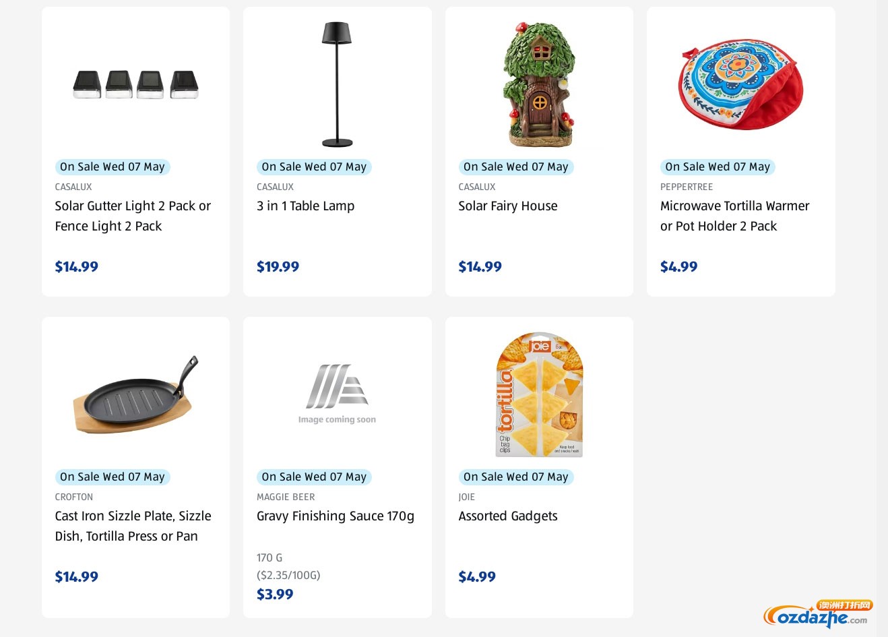Click the 'Image coming soon' ALDI placeholder
Screen dimensions: 888x637
click(x=337, y=394)
